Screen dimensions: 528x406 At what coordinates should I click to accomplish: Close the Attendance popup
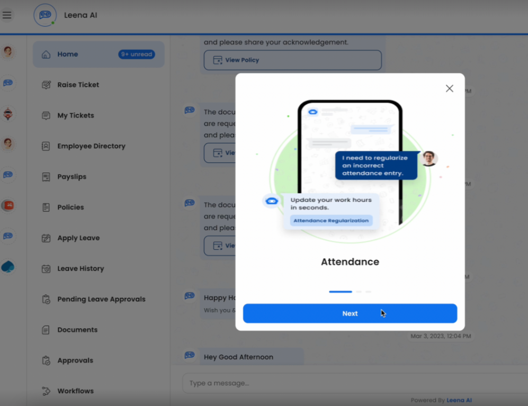tap(449, 88)
